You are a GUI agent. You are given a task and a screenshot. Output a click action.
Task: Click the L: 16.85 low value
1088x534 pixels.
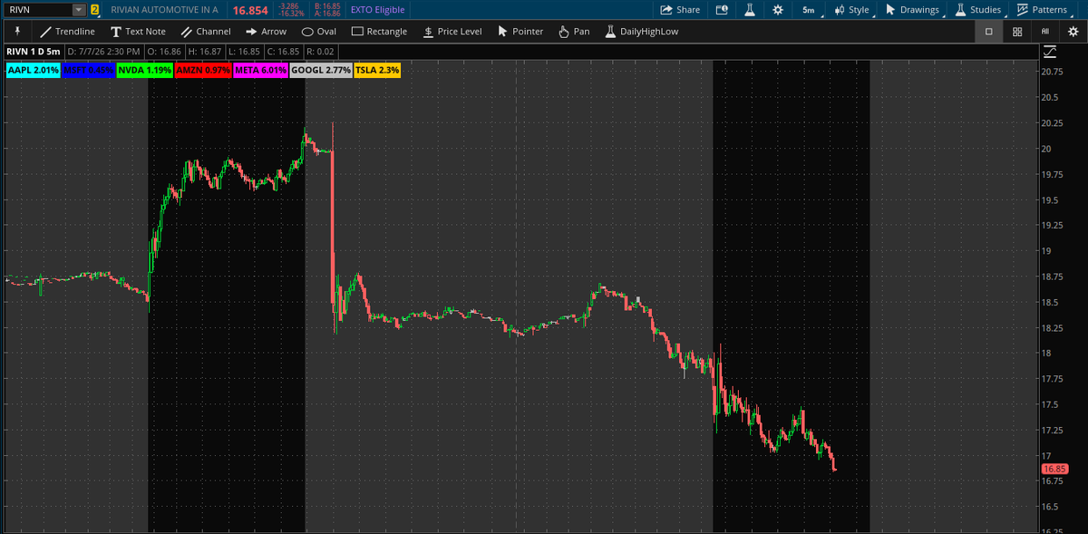coord(244,52)
